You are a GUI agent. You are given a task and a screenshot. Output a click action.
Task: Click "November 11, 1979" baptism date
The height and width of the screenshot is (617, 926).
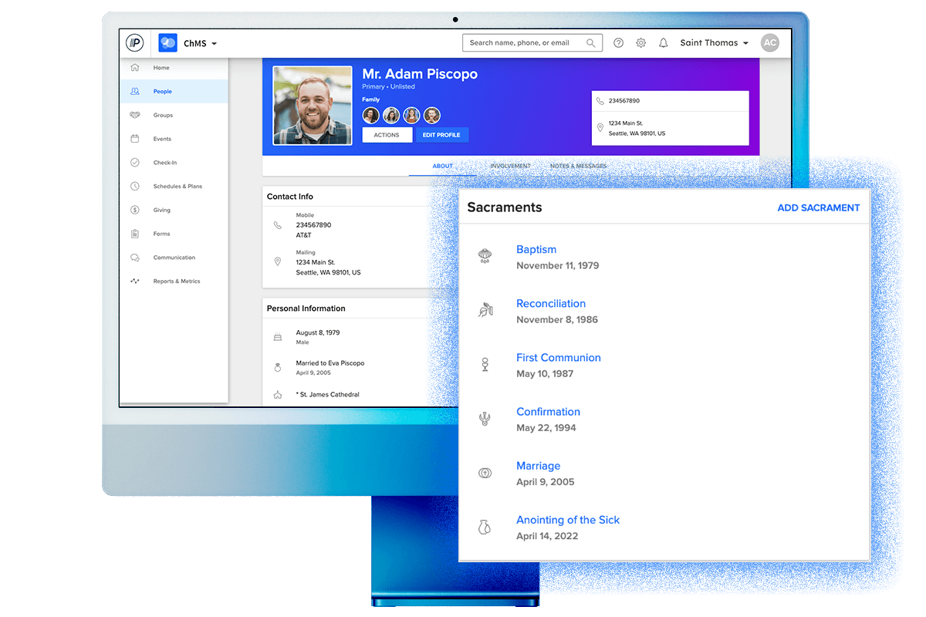click(558, 265)
